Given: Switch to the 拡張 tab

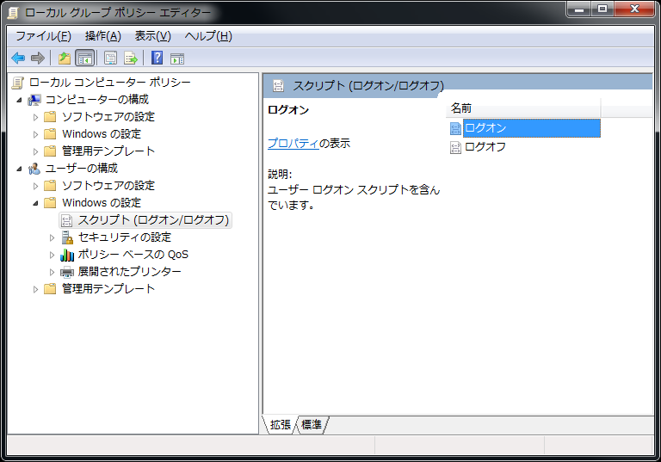Looking at the screenshot, I should pyautogui.click(x=281, y=424).
